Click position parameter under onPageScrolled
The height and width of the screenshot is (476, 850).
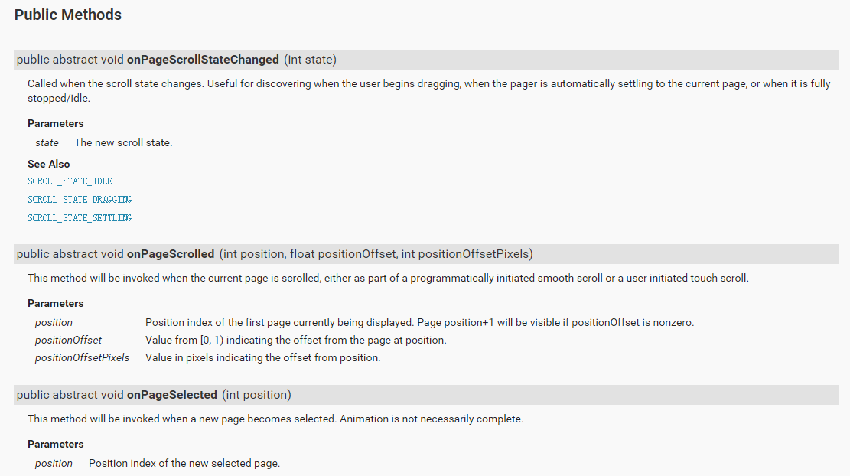click(54, 323)
